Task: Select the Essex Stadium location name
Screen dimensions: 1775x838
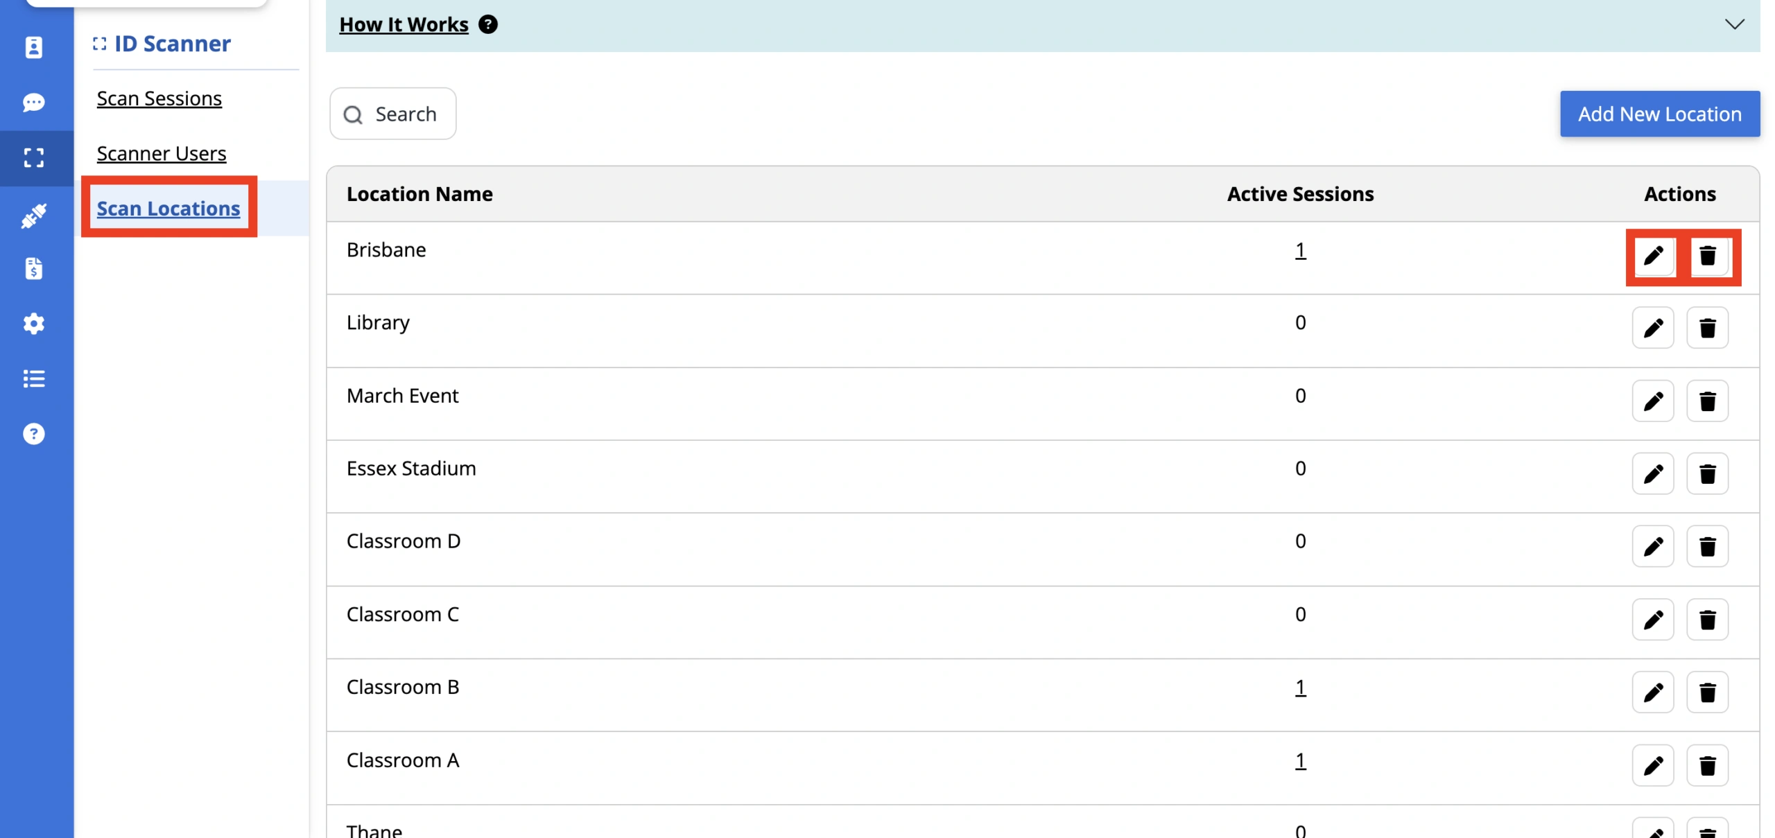Action: point(411,469)
